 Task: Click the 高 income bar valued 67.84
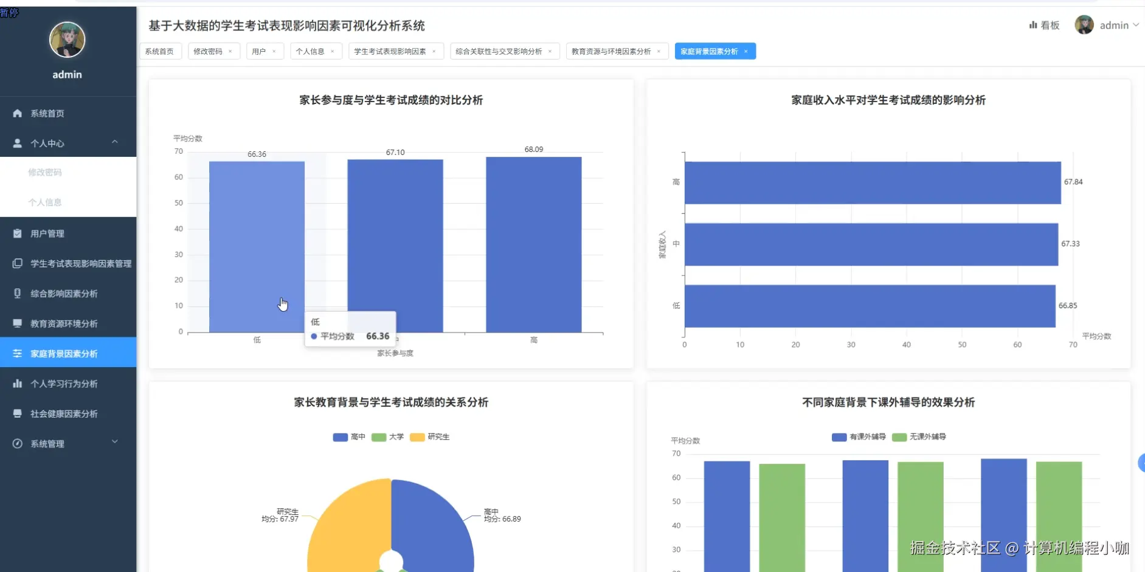(x=873, y=182)
